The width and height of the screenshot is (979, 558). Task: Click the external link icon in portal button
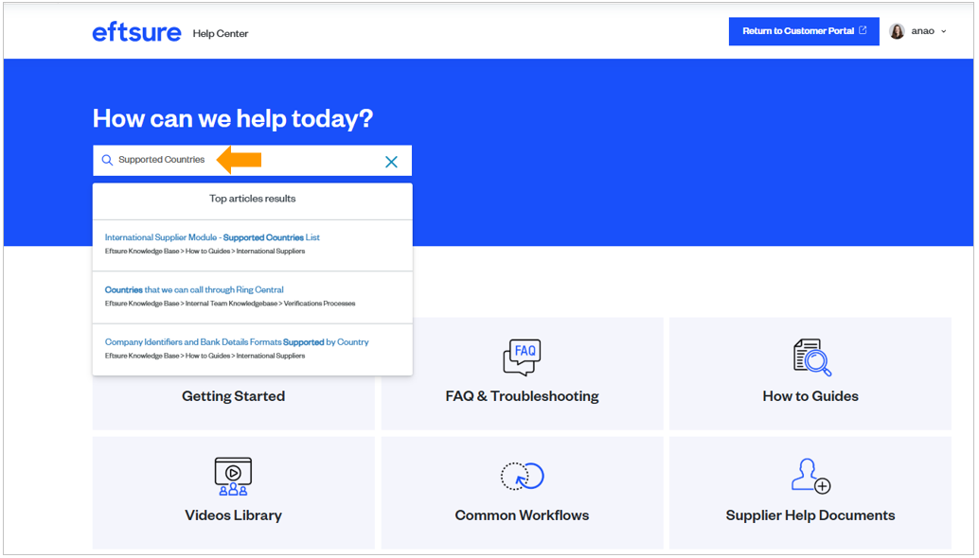(863, 30)
